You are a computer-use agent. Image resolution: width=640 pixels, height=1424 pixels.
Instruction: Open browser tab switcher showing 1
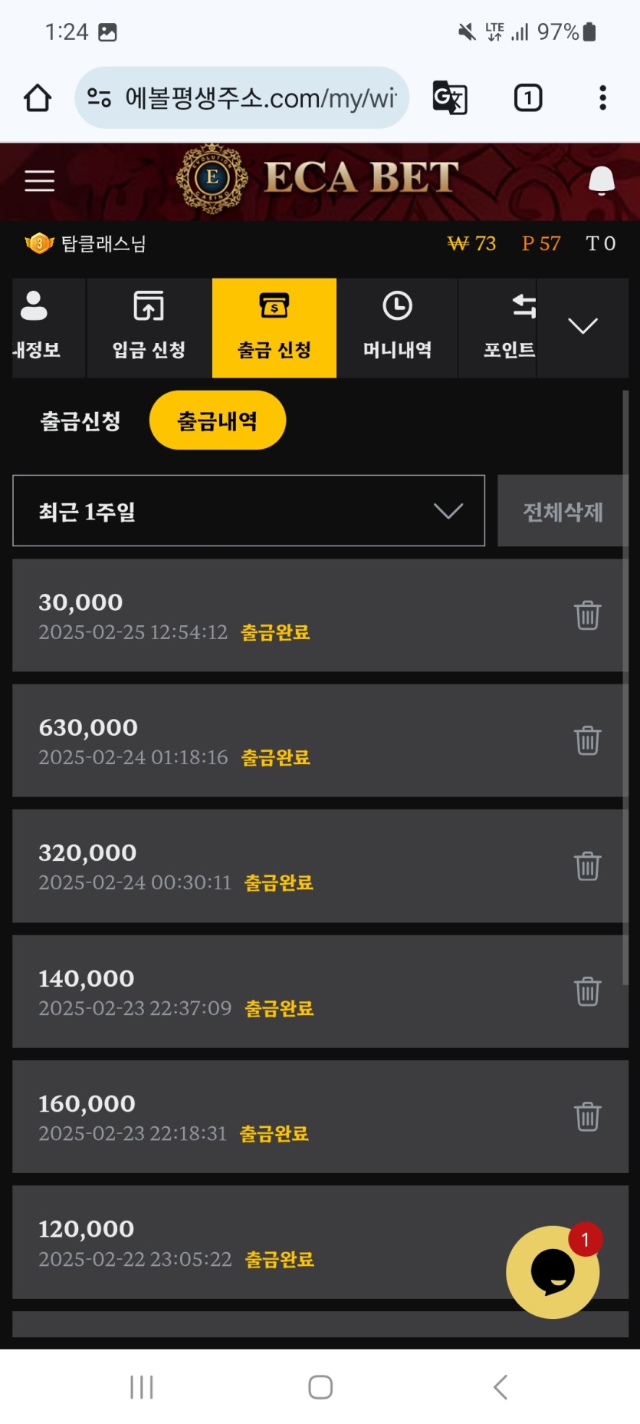tap(528, 98)
